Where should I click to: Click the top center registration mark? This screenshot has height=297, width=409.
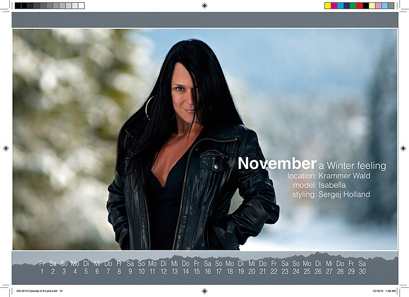click(204, 6)
